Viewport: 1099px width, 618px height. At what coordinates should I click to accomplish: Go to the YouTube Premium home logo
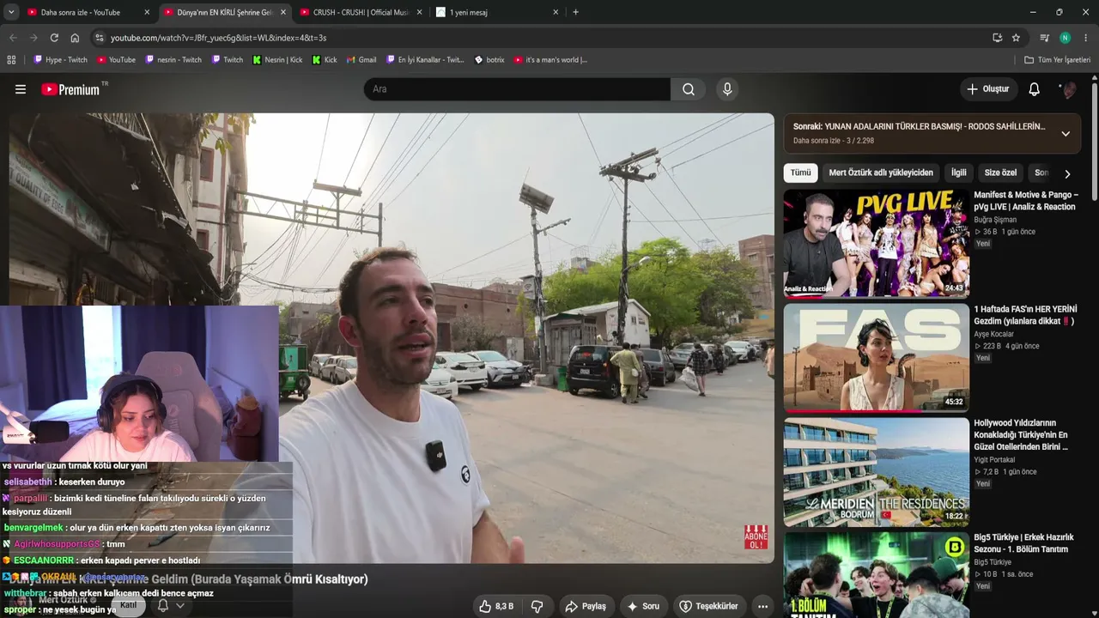tap(71, 89)
